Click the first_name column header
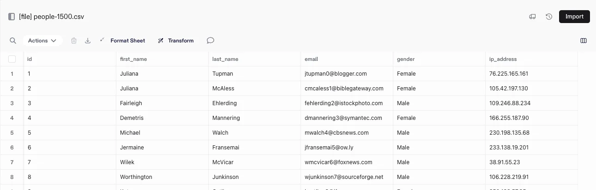 pos(133,59)
